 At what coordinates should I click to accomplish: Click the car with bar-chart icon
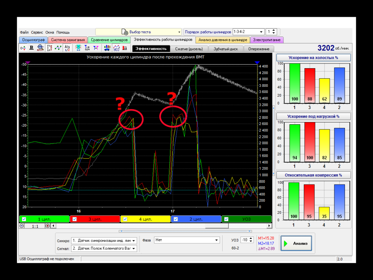107,48
